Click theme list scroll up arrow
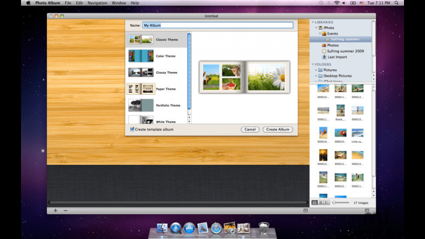Image resolution: width=425 pixels, height=239 pixels. point(189,117)
